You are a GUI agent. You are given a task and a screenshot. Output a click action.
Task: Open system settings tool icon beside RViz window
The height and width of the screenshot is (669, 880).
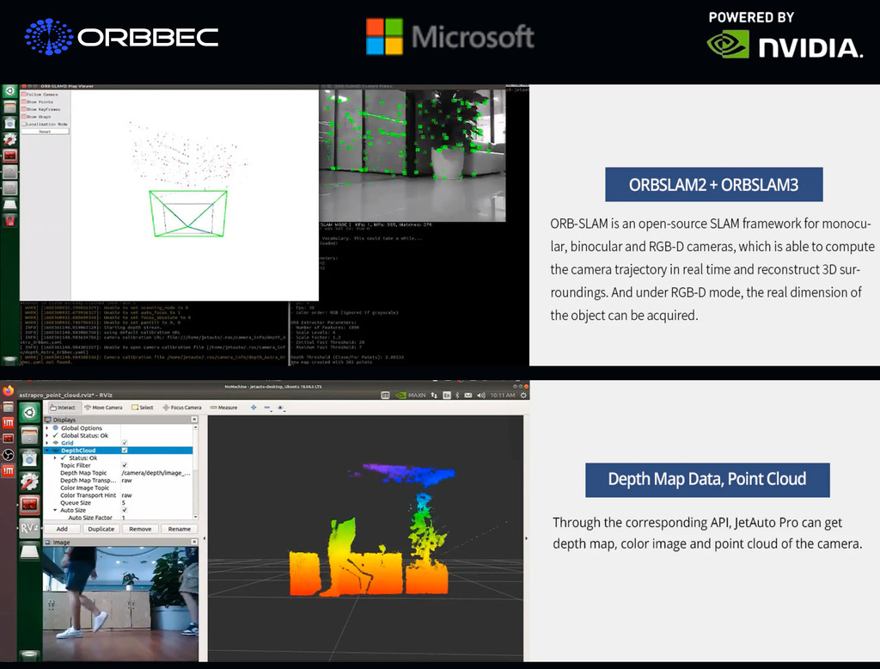(30, 482)
